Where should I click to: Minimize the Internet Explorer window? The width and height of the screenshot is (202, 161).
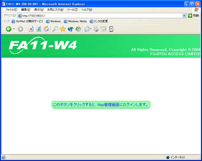187,4
